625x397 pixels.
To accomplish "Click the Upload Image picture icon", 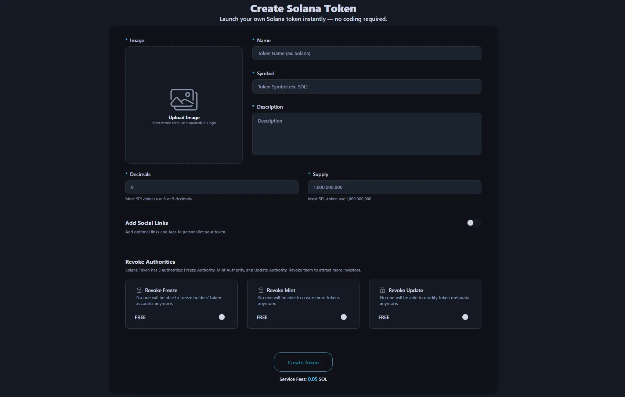I will (184, 99).
